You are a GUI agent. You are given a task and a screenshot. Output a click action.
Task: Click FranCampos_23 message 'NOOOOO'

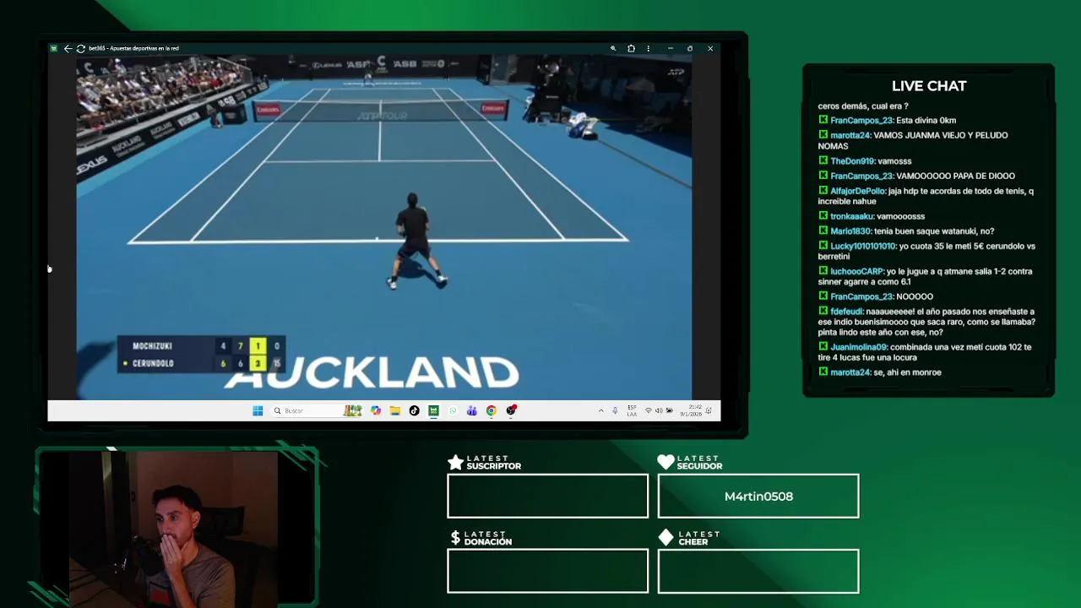915,297
